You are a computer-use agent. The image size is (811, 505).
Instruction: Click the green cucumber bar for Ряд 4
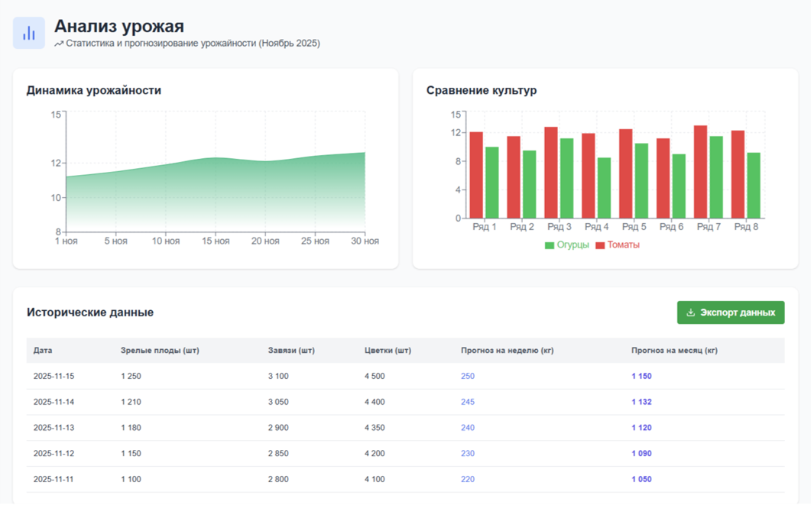click(x=604, y=188)
